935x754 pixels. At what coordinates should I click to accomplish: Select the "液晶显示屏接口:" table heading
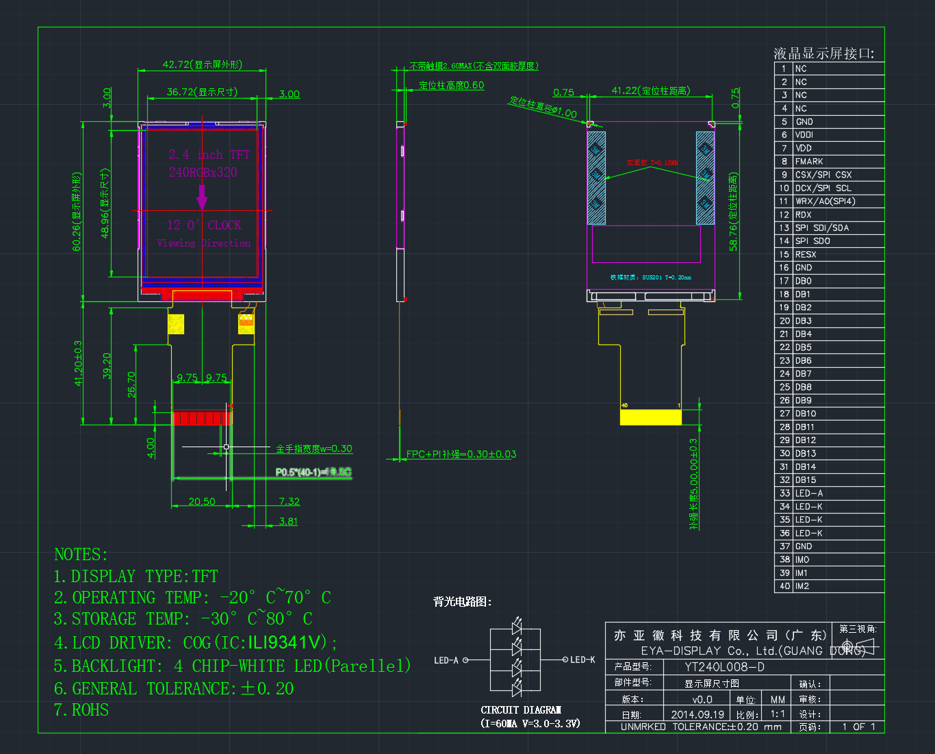(824, 53)
